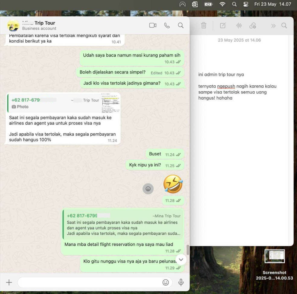Open the leftmost menu bar status icon
The image size is (297, 294).
pos(182,4)
